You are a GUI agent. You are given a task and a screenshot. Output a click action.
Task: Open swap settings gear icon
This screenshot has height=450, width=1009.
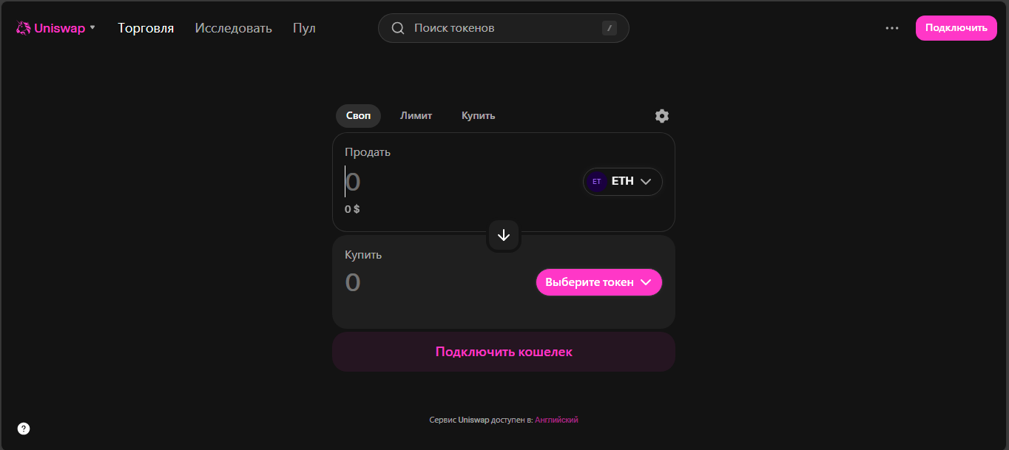pos(662,116)
